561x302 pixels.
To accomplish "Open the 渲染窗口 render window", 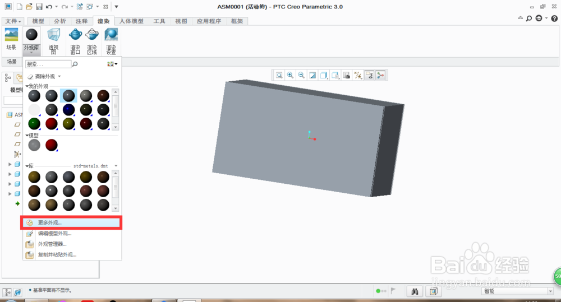I will (75, 41).
